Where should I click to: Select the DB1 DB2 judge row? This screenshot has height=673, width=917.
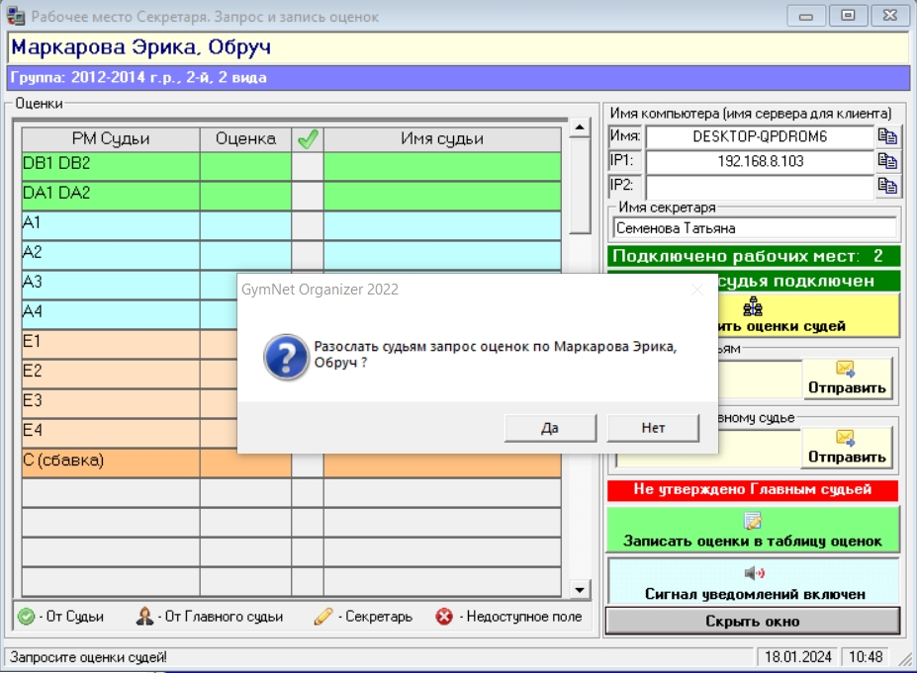coord(110,164)
